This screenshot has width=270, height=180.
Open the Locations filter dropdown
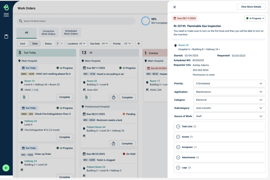click(x=76, y=44)
